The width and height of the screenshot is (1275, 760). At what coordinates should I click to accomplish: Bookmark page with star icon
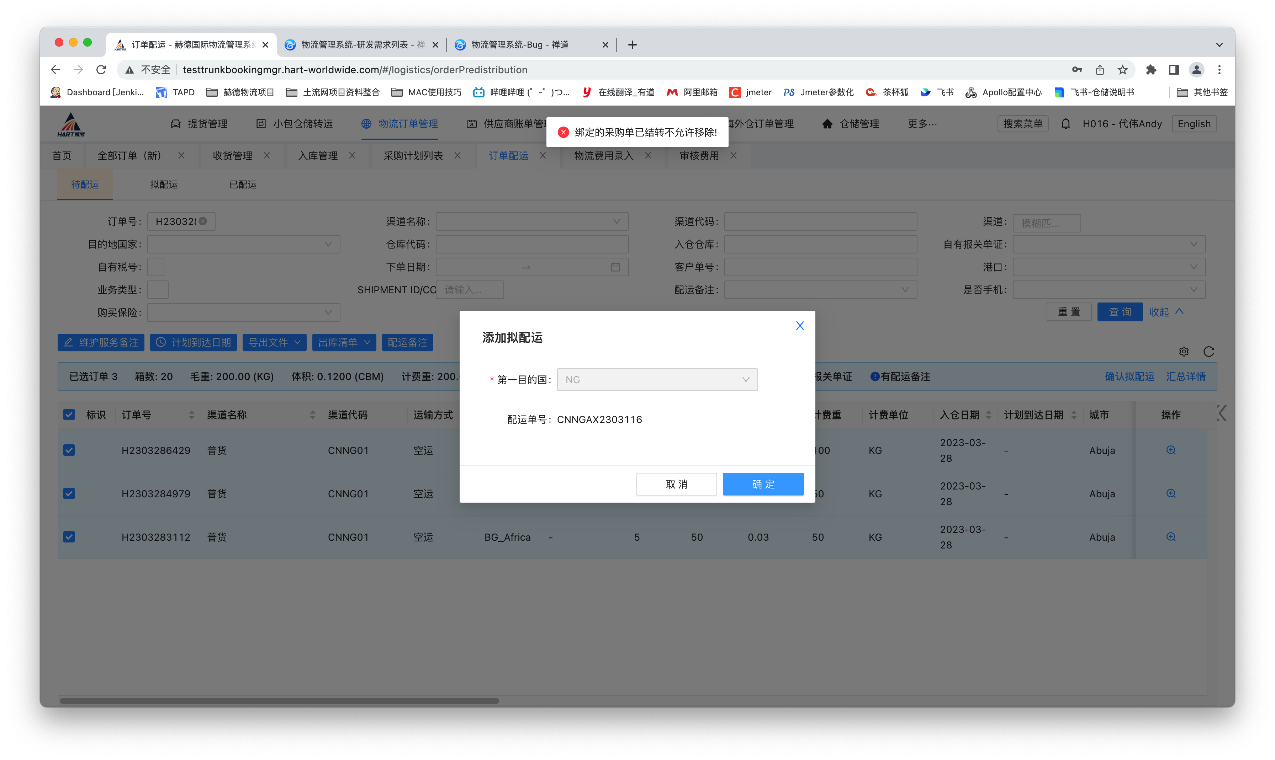[1123, 70]
